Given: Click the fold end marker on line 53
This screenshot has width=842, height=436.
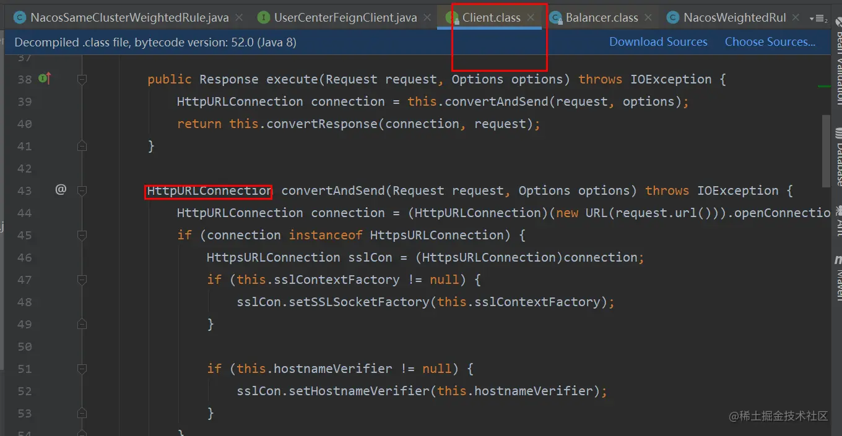Looking at the screenshot, I should [82, 413].
